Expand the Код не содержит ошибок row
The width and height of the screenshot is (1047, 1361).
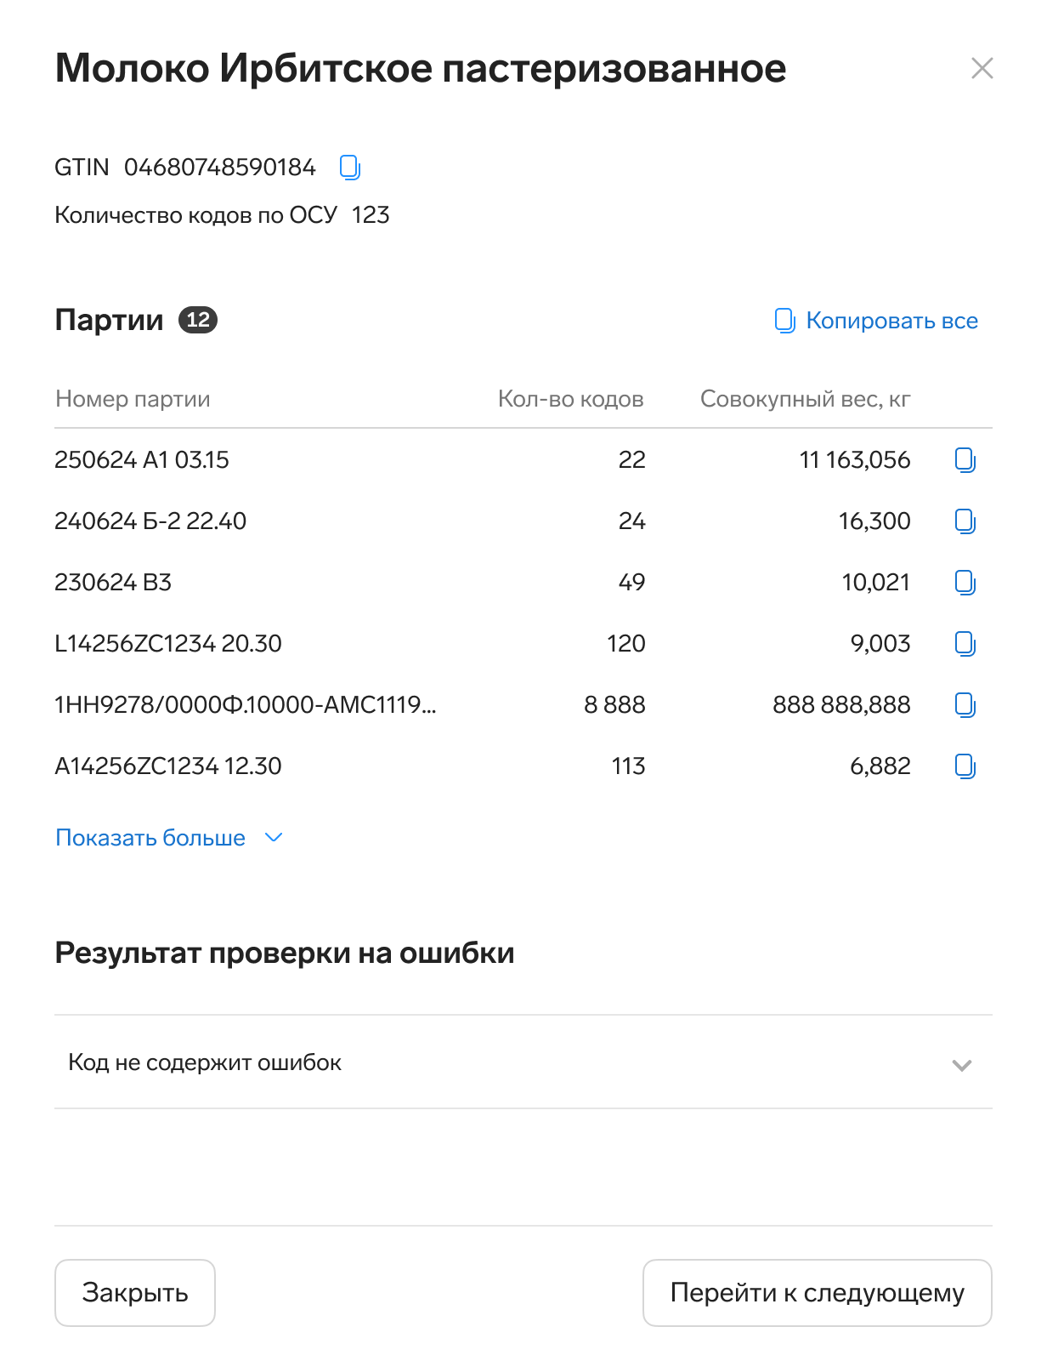523,1062
